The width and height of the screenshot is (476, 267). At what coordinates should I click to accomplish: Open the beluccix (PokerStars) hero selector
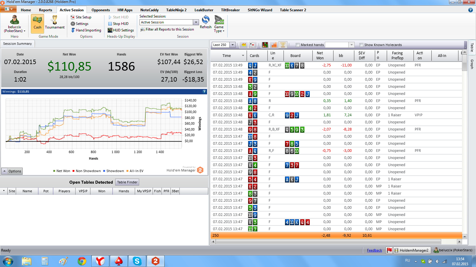[14, 24]
